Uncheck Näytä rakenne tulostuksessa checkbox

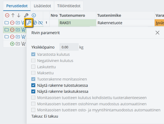pyautogui.click(x=33, y=85)
